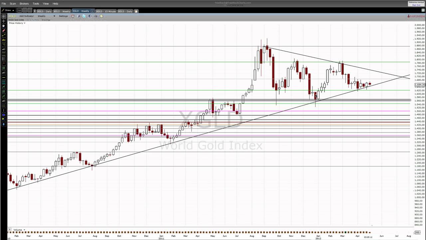Click the current price label 1,654.30

pos(419,85)
